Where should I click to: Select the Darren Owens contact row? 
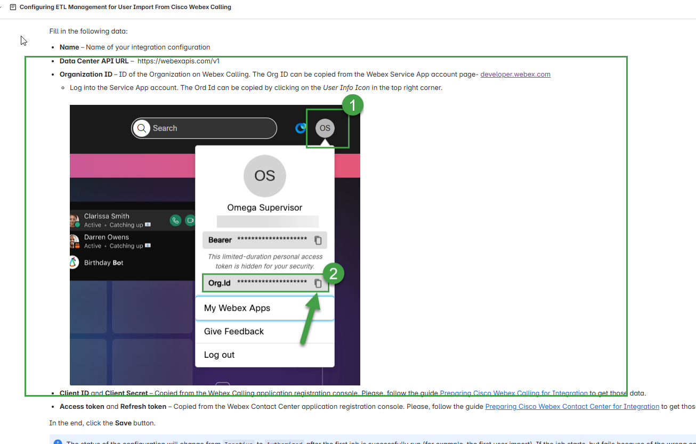[117, 241]
